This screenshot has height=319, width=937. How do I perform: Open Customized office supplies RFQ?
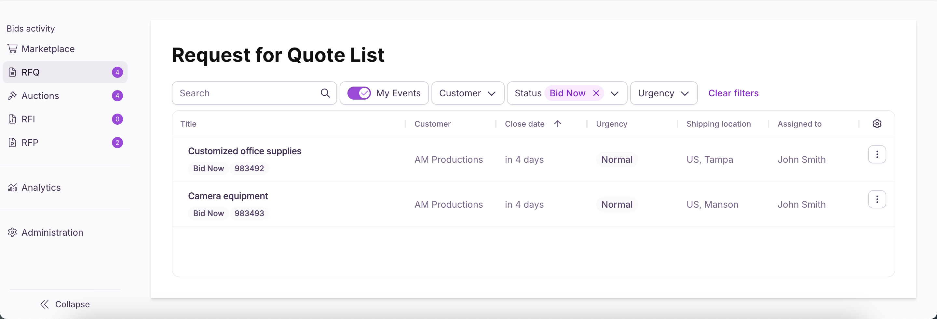pyautogui.click(x=244, y=151)
